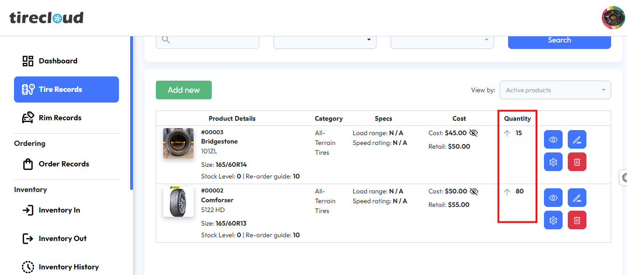Go to Dashboard in sidebar
627x275 pixels.
[x=58, y=61]
